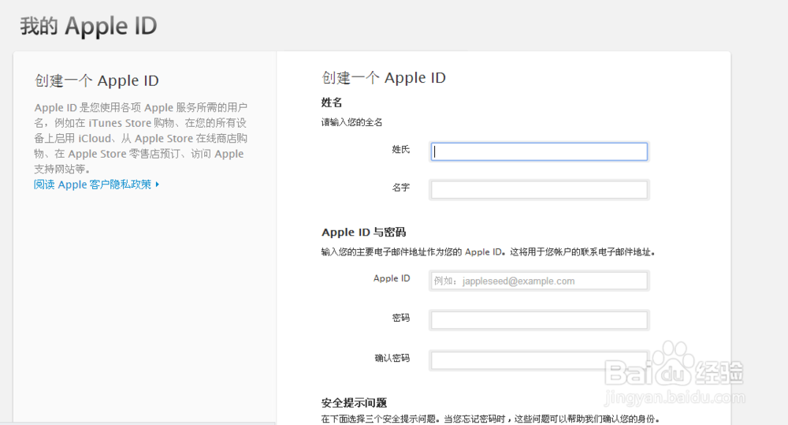This screenshot has width=788, height=425.
Task: Click the 我的 Apple ID page title
Action: point(88,26)
